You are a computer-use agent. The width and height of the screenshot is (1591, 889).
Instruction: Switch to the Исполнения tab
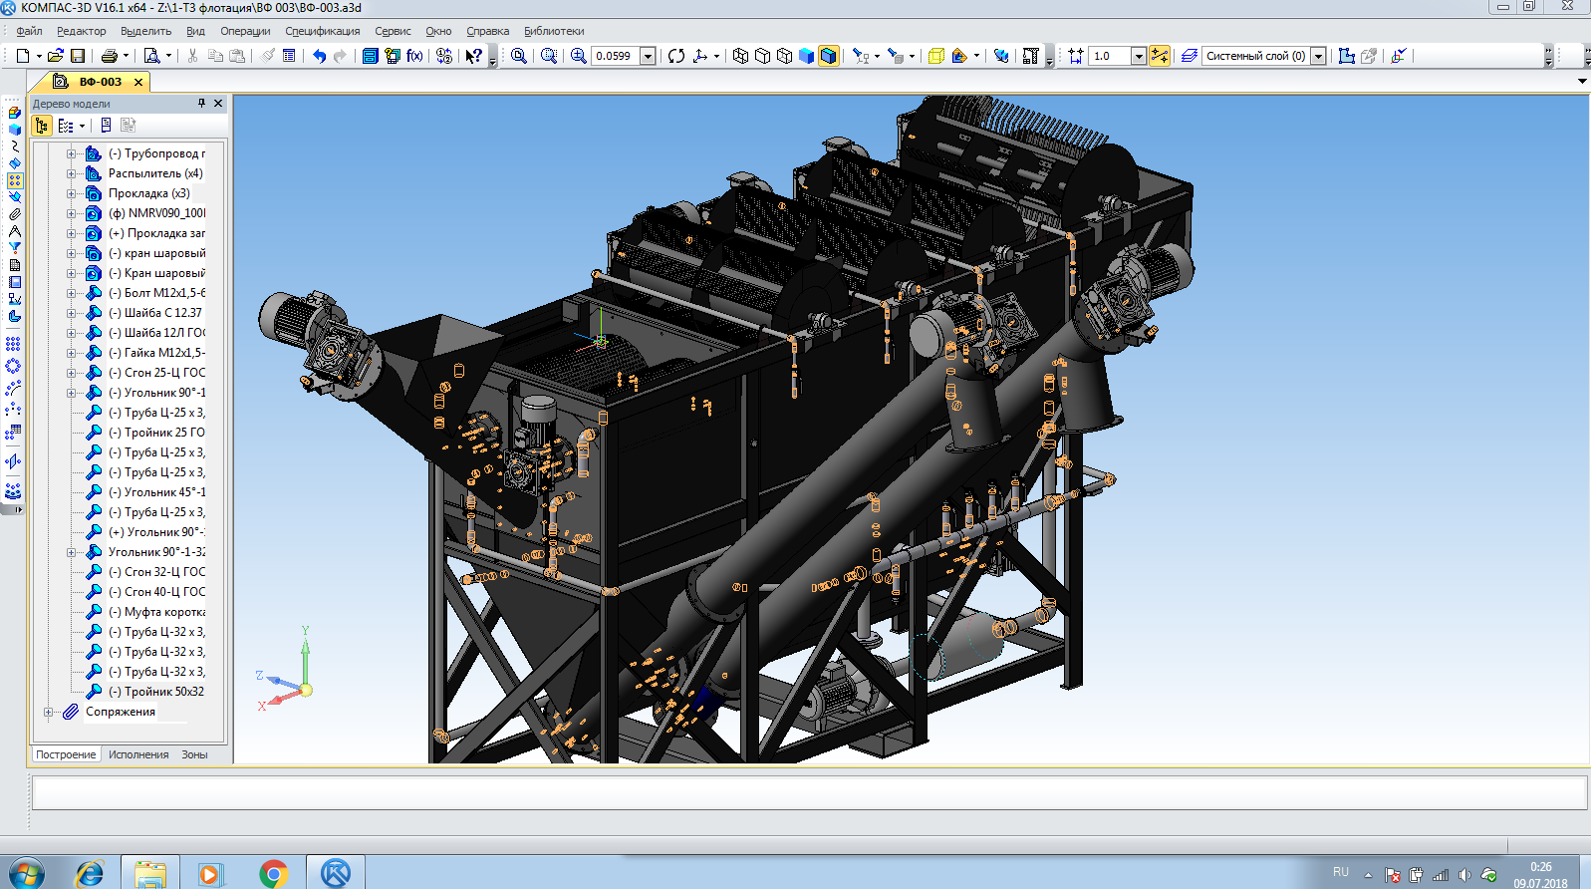point(138,754)
